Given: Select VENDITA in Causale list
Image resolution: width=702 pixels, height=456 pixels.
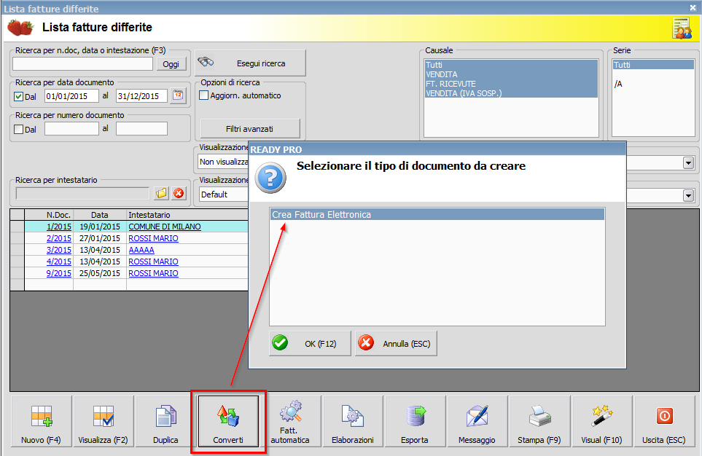Looking at the screenshot, I should click(x=511, y=74).
